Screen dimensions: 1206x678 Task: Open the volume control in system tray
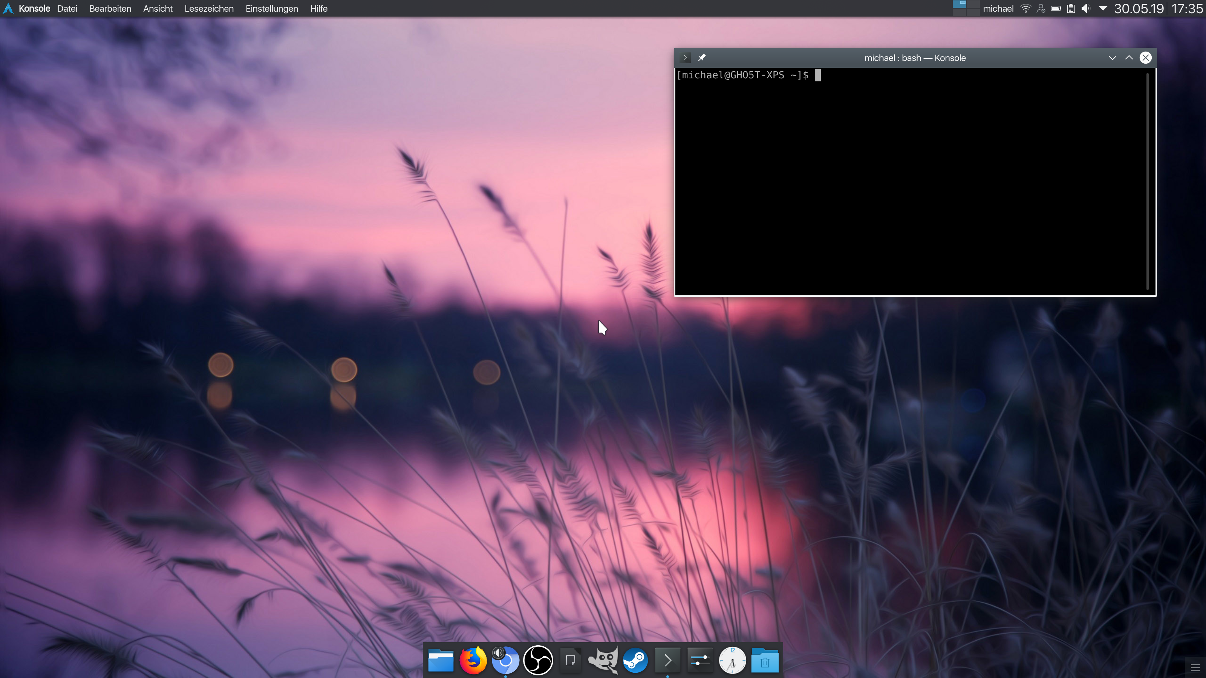(x=1086, y=8)
